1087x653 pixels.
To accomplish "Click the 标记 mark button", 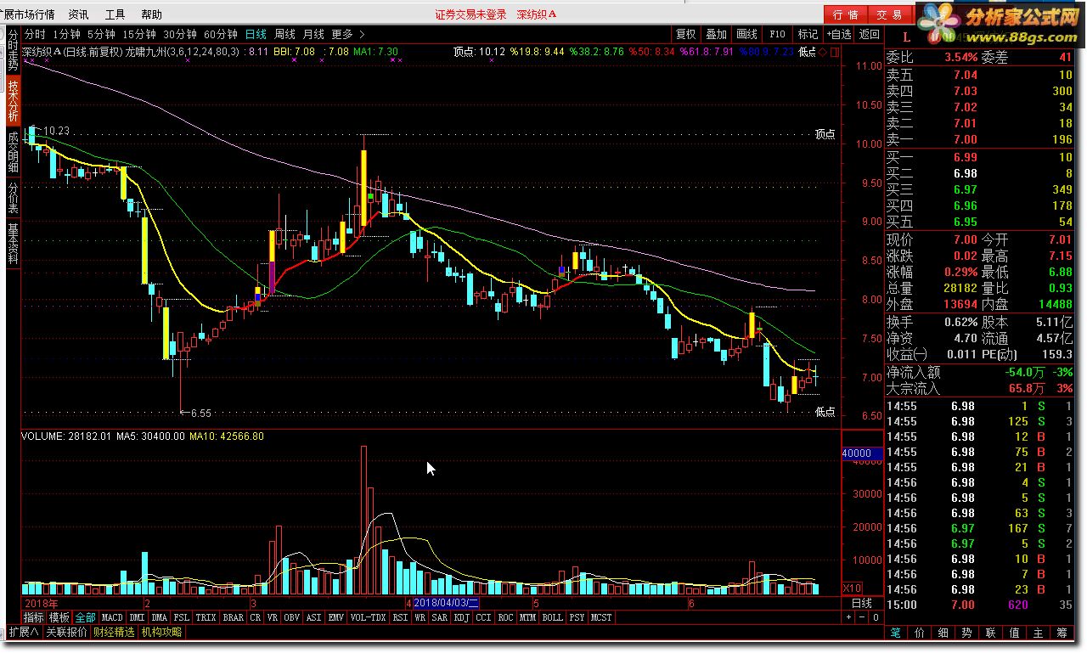I will coord(808,34).
